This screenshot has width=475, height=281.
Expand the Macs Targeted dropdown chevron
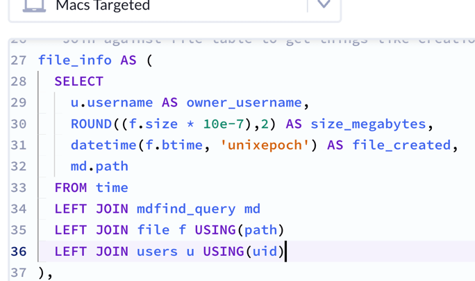click(x=324, y=4)
